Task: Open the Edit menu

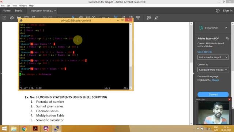Action: click(x=8, y=5)
